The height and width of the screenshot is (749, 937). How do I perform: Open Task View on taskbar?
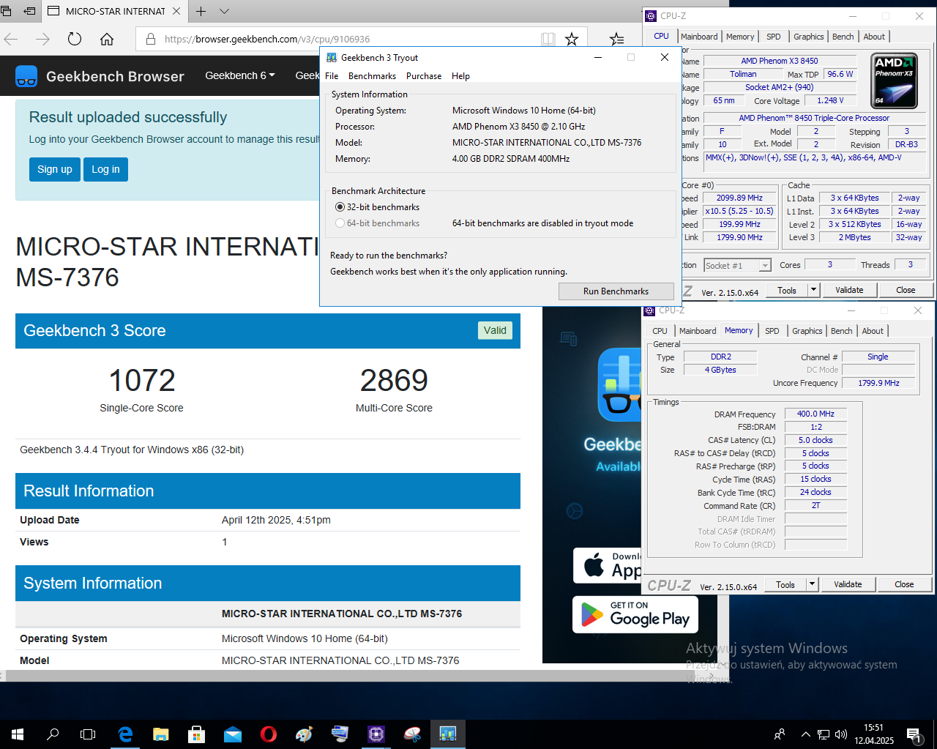(x=88, y=734)
